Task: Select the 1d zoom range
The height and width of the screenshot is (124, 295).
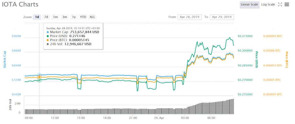Action: 37,17
